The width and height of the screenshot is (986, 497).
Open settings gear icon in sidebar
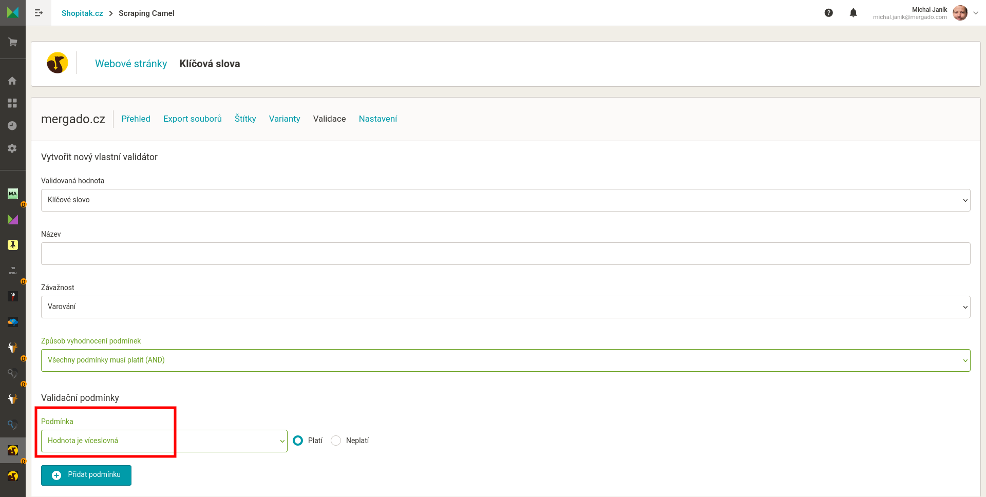coord(12,148)
